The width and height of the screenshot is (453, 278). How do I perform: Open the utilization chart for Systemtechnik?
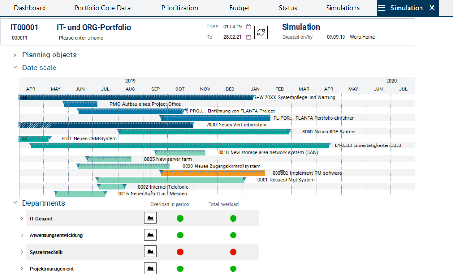[x=150, y=252]
